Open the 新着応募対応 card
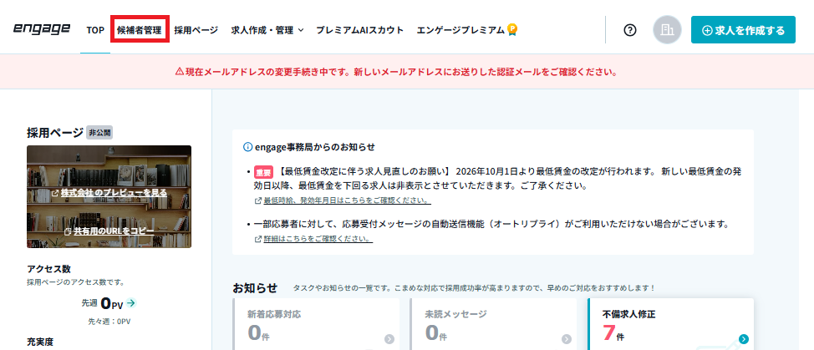The image size is (814, 350). [x=316, y=324]
